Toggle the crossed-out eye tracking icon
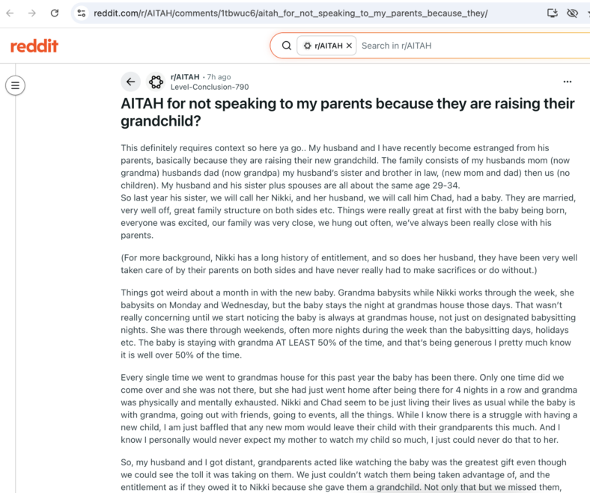The height and width of the screenshot is (493, 590). pos(572,13)
